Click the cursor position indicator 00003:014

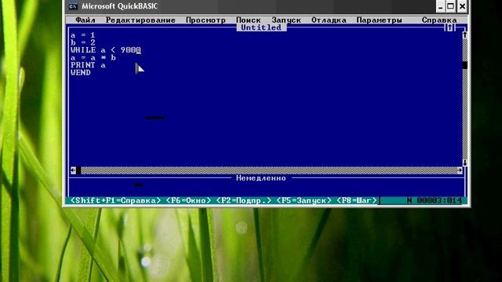(439, 201)
